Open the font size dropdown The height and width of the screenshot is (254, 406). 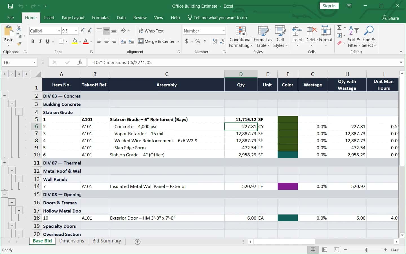pos(76,31)
